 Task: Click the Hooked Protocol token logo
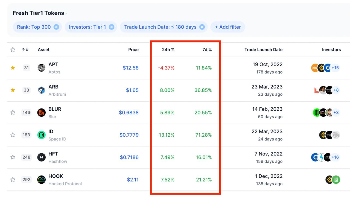[42, 180]
